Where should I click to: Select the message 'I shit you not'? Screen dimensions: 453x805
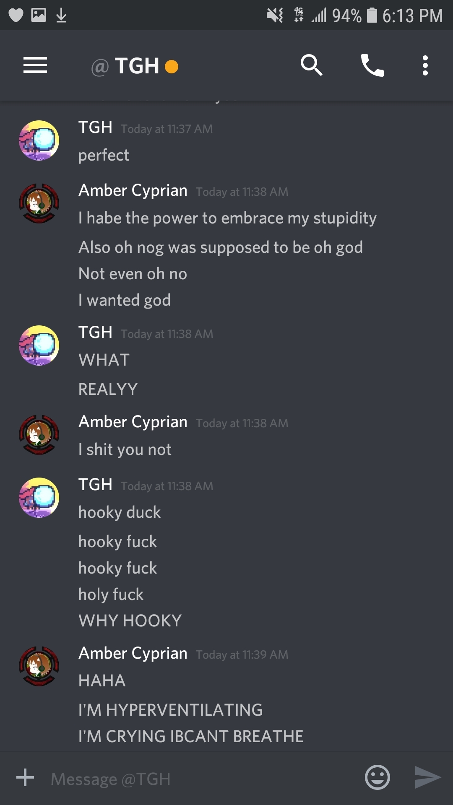tap(125, 450)
